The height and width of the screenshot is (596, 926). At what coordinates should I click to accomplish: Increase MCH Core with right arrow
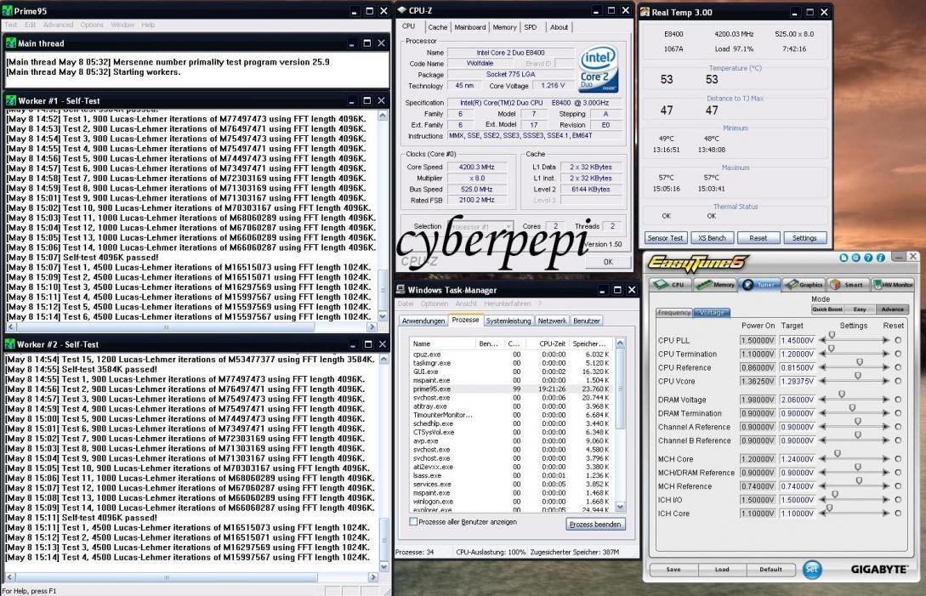click(x=885, y=459)
